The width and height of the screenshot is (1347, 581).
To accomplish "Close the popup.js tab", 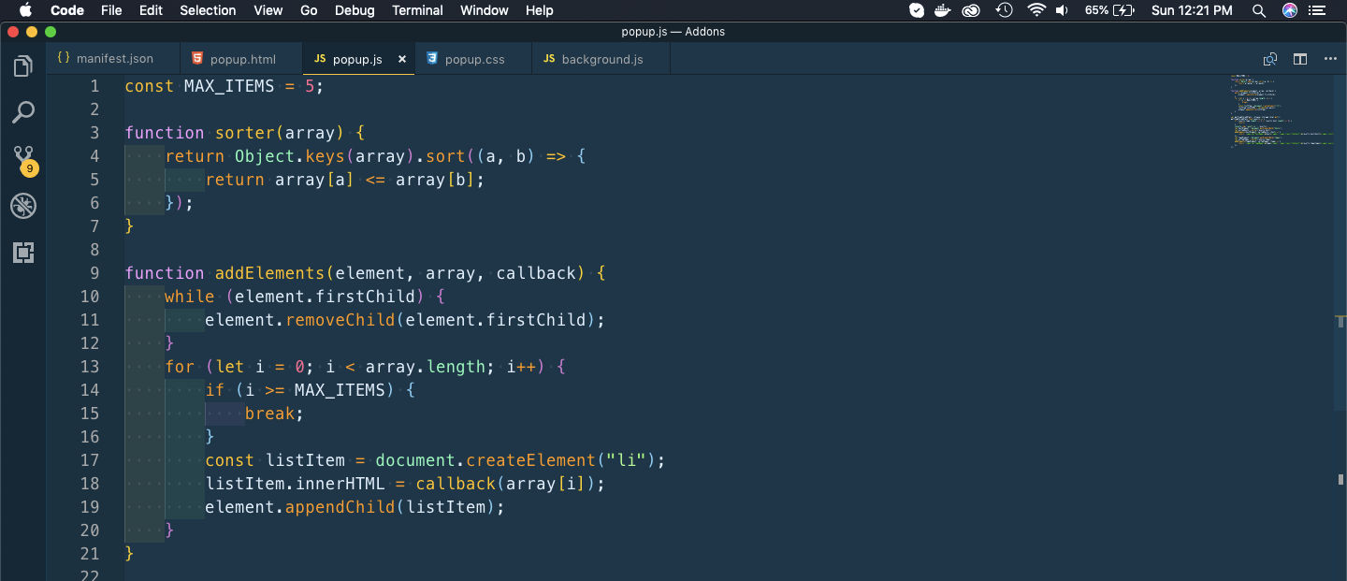I will 402,59.
